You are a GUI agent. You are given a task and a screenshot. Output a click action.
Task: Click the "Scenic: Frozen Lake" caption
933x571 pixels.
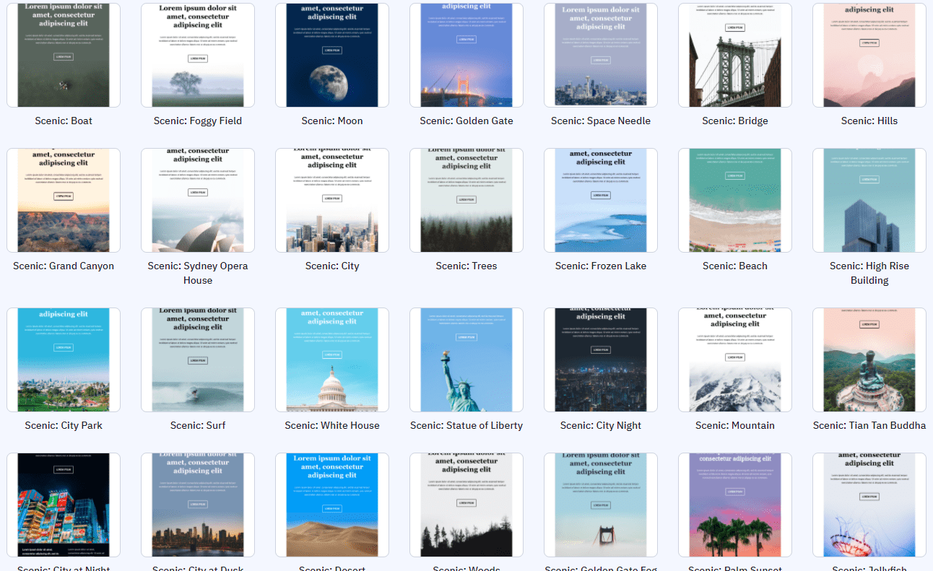[x=601, y=266]
